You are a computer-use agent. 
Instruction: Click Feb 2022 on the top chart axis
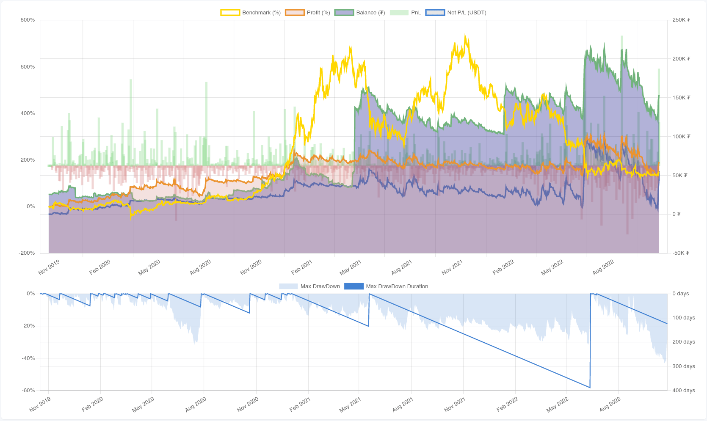click(503, 267)
